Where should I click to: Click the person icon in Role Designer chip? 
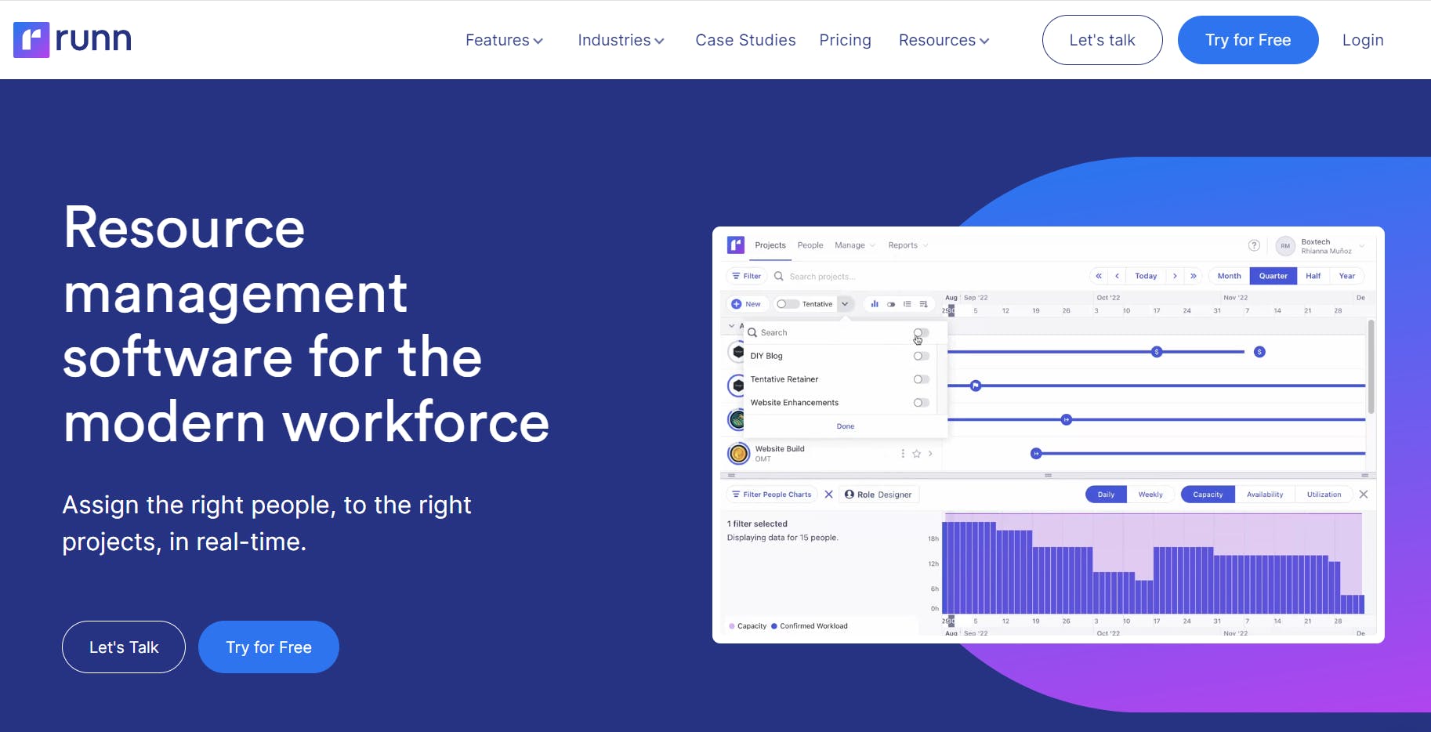(850, 495)
